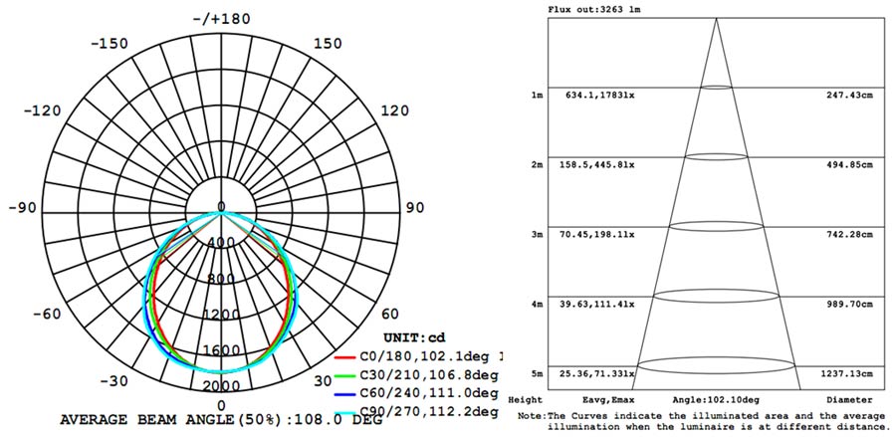The height and width of the screenshot is (437, 896).
Task: Click the -/+180 label atop polar chart
Action: (221, 19)
